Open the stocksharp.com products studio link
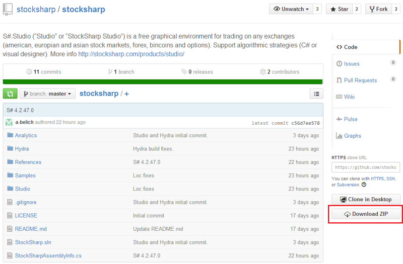The image size is (403, 264). (x=131, y=54)
